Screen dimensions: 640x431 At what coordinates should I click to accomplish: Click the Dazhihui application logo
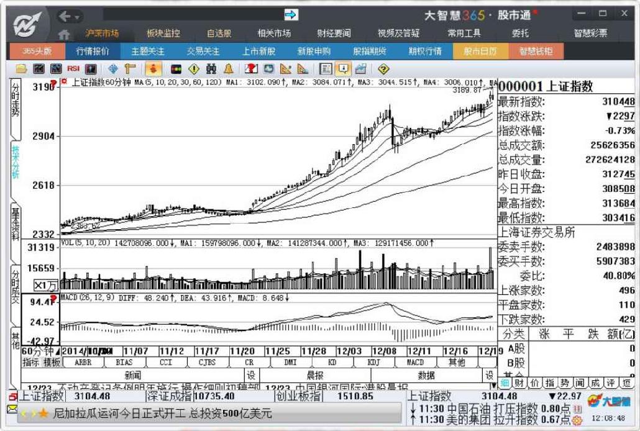(27, 24)
